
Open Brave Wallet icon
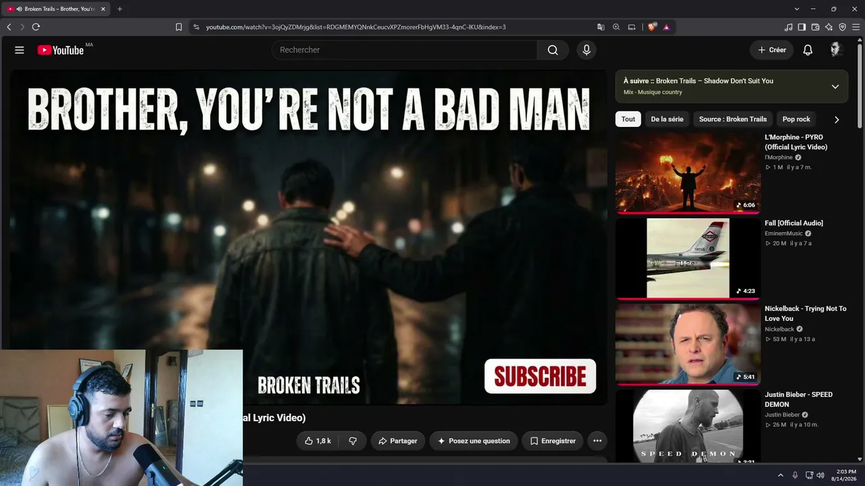point(816,27)
